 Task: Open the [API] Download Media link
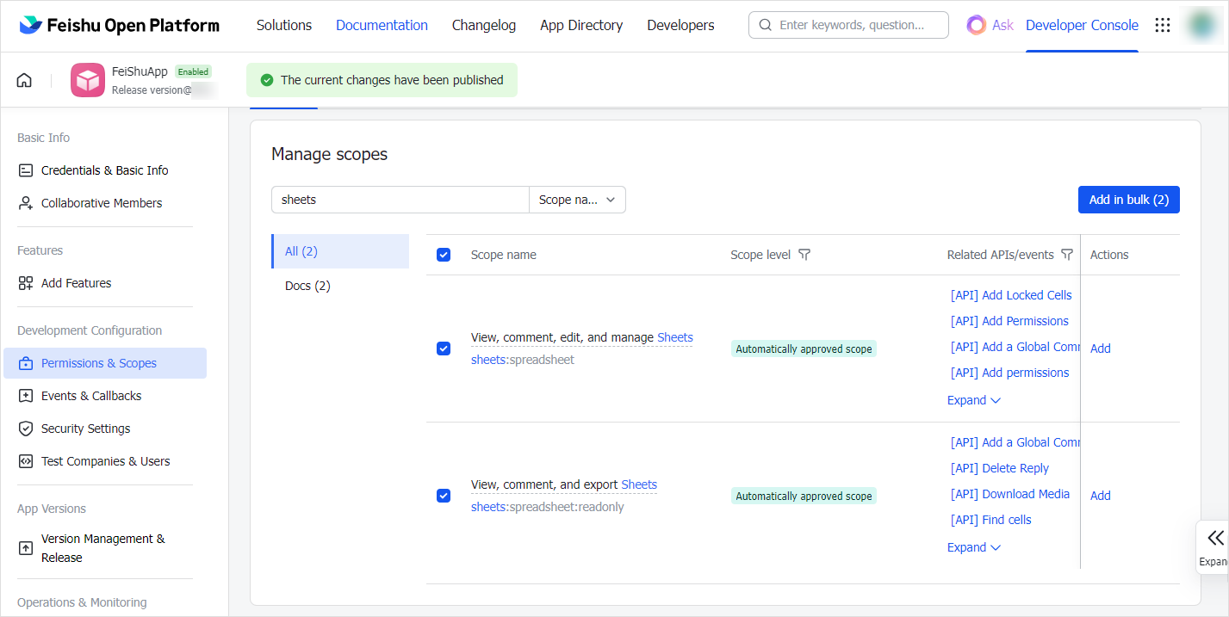[x=1010, y=494]
